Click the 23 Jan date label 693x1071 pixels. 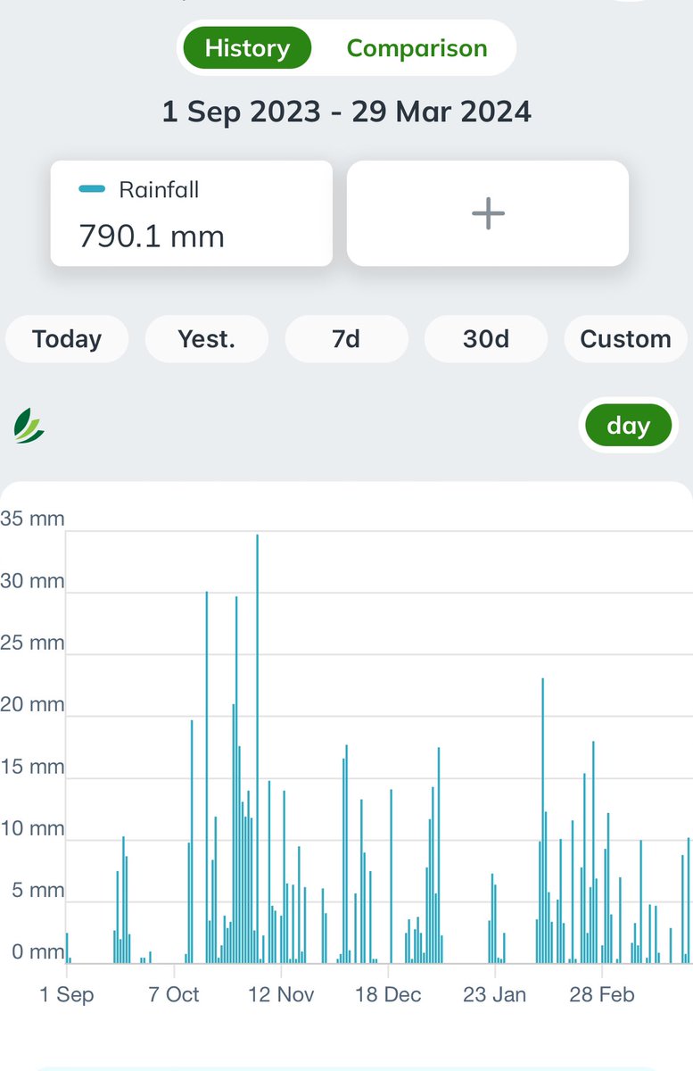pyautogui.click(x=495, y=994)
